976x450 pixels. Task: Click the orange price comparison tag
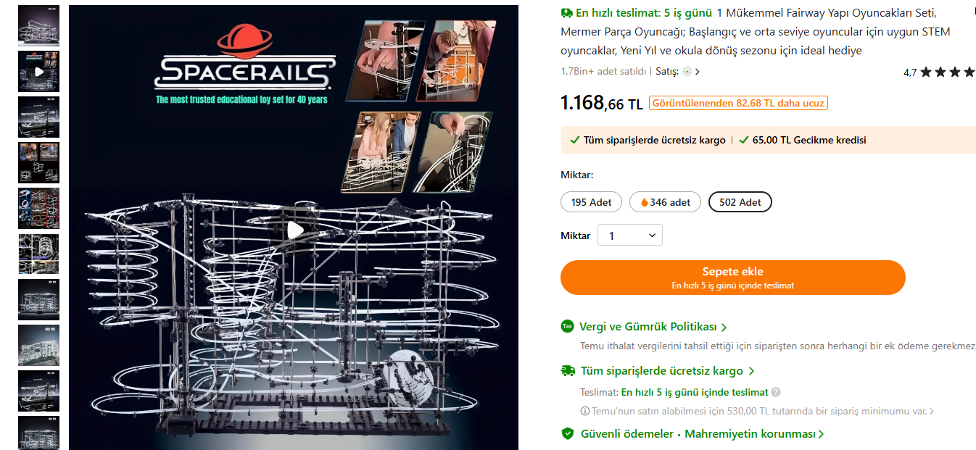click(738, 103)
